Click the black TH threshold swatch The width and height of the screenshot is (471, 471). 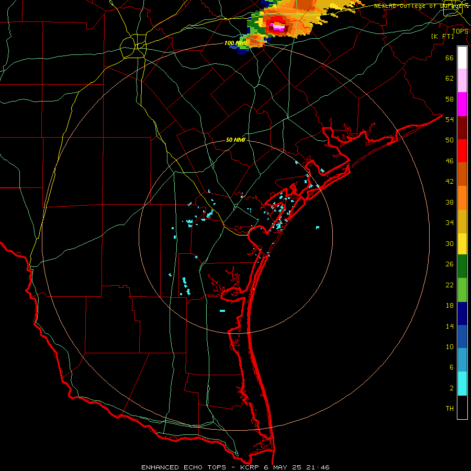coord(462,407)
